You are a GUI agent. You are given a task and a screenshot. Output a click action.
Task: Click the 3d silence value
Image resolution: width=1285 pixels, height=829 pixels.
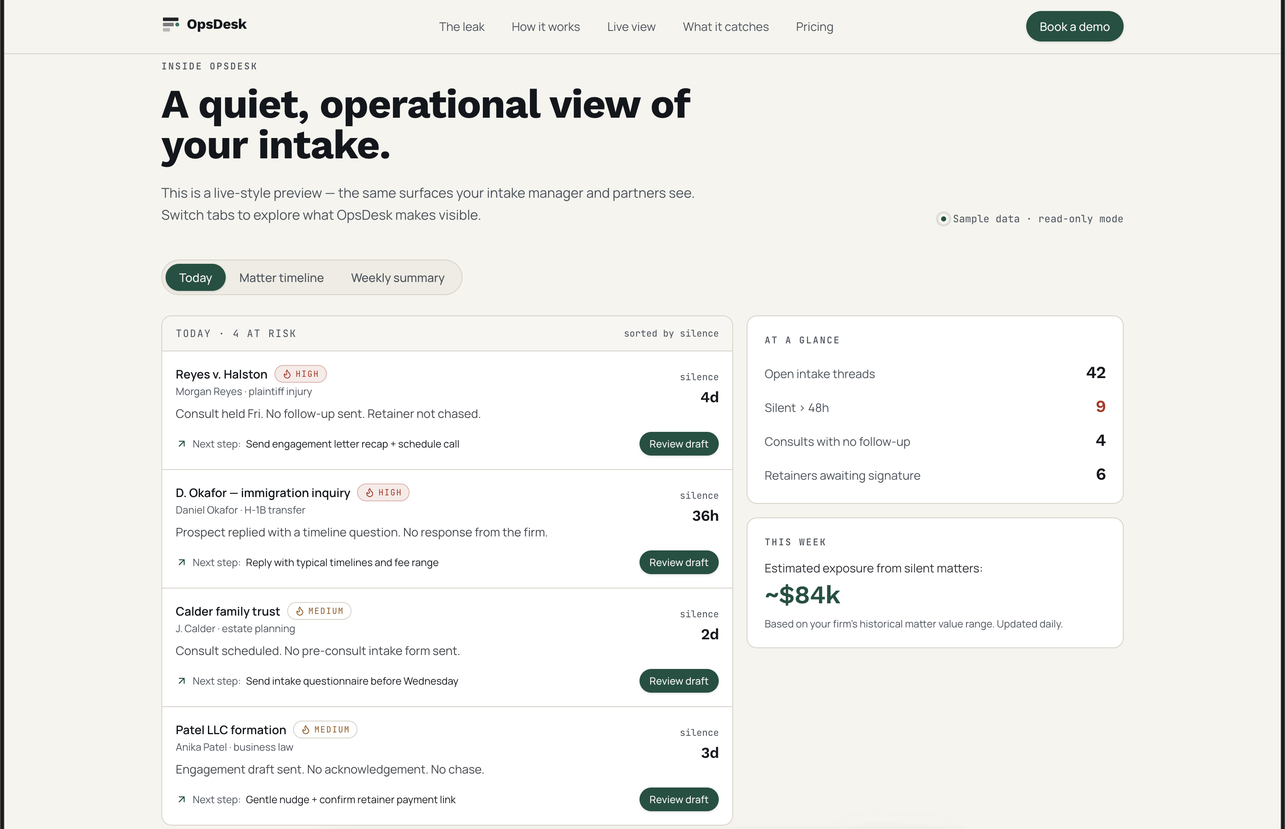pos(709,752)
